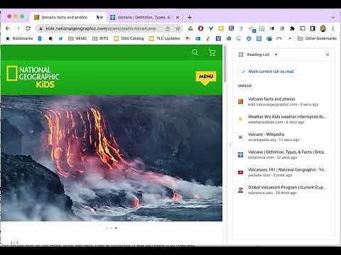
Task: Go back to the previous page
Action: 8,28
